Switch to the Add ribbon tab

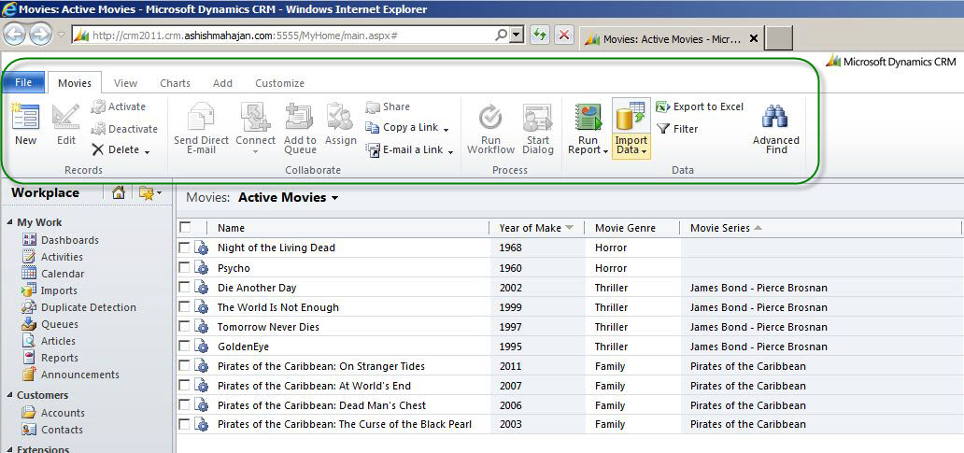[222, 83]
